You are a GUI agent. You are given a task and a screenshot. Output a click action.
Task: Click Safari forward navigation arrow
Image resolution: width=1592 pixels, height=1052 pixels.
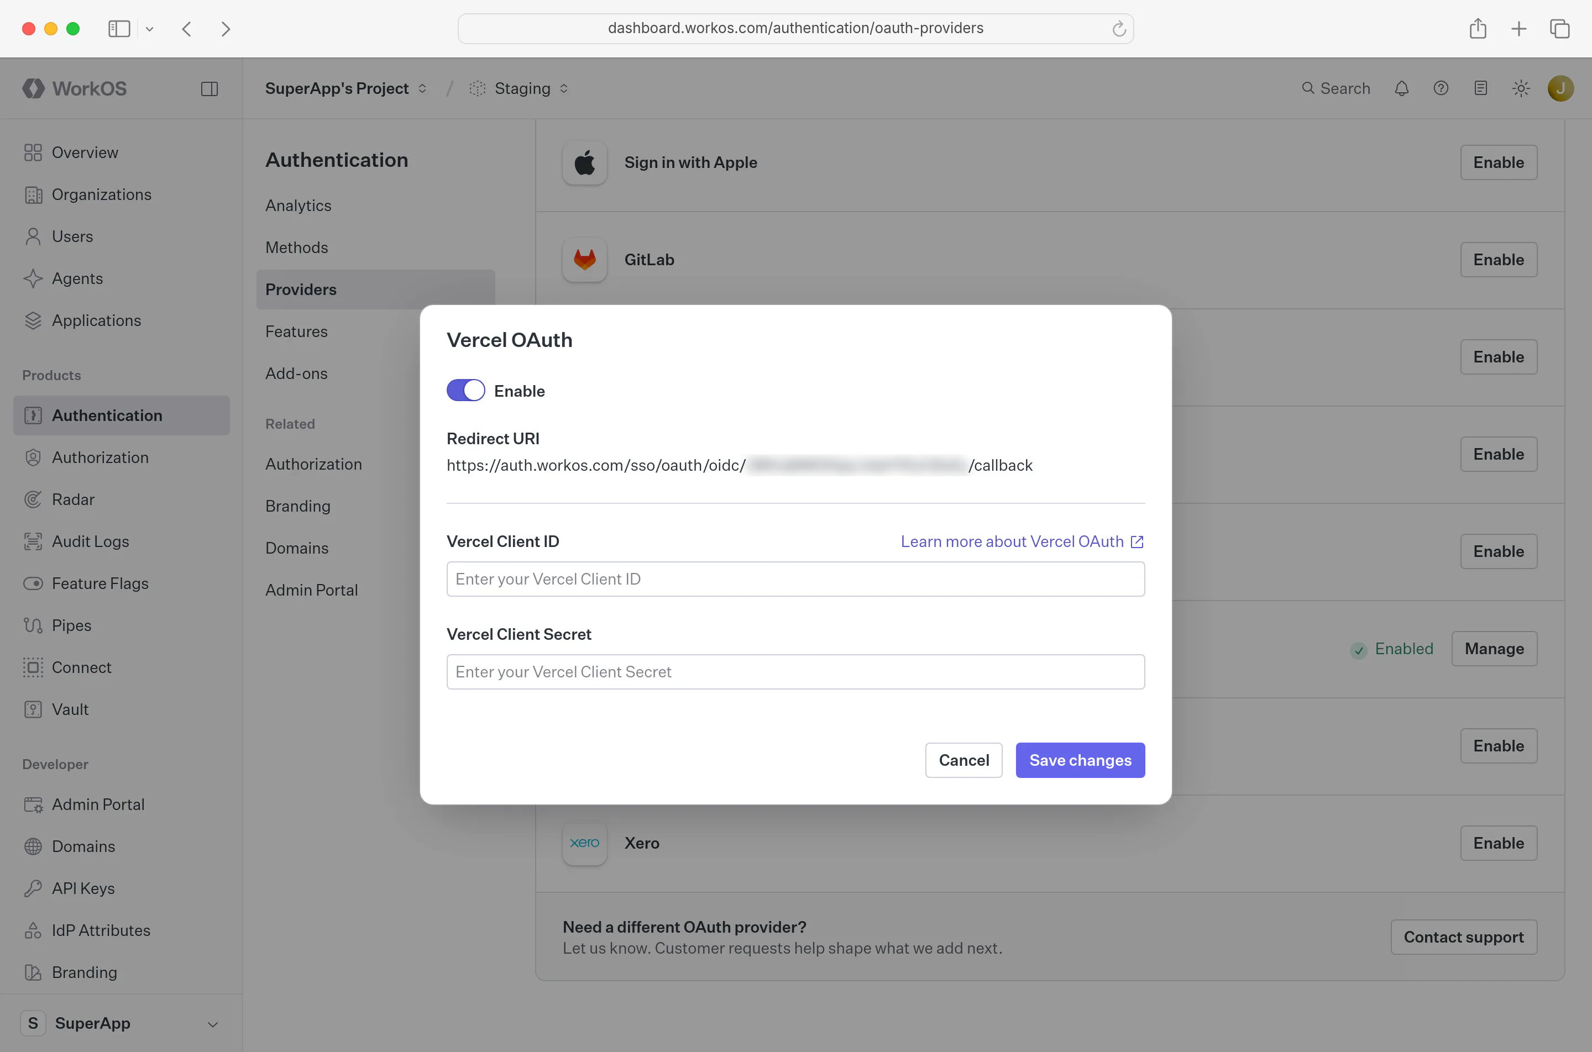[226, 29]
